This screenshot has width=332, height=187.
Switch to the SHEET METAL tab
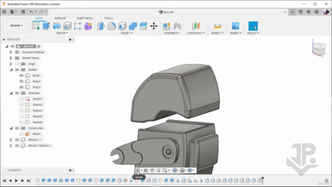[x=85, y=18]
